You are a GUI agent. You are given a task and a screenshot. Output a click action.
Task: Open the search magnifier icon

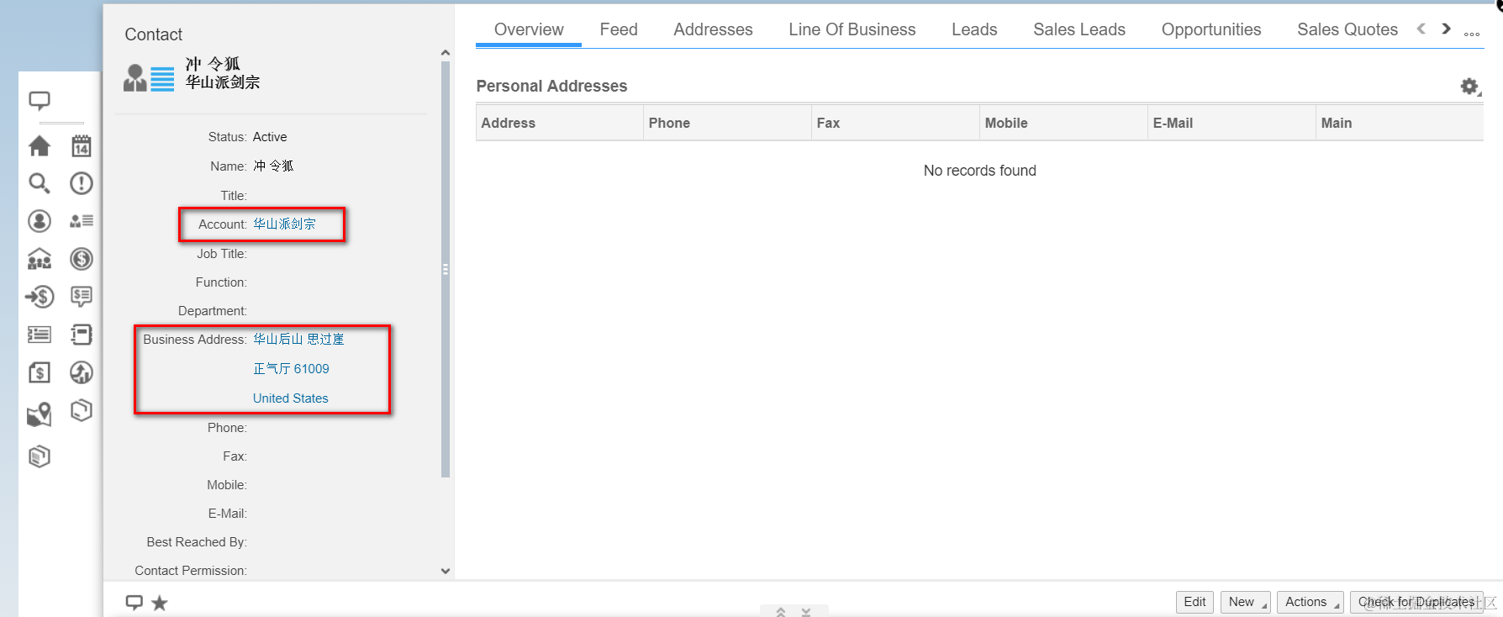pyautogui.click(x=40, y=183)
